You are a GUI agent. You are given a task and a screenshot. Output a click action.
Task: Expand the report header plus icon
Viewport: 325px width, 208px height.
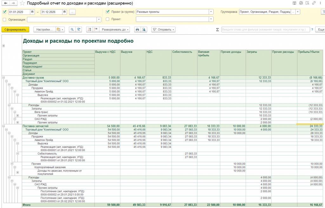click(3, 46)
